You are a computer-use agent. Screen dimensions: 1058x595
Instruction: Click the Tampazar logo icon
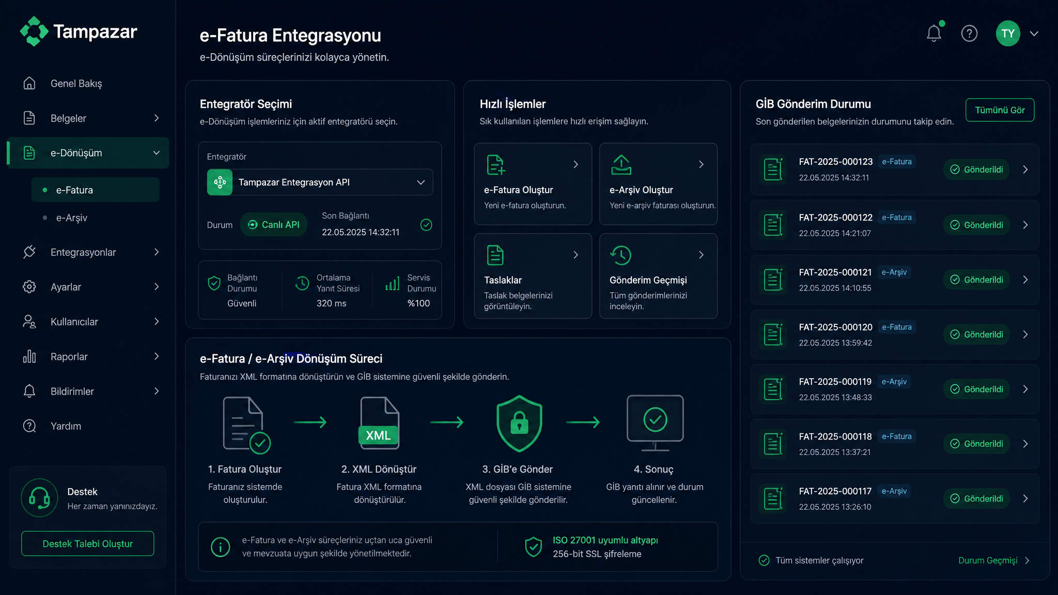[x=34, y=32]
